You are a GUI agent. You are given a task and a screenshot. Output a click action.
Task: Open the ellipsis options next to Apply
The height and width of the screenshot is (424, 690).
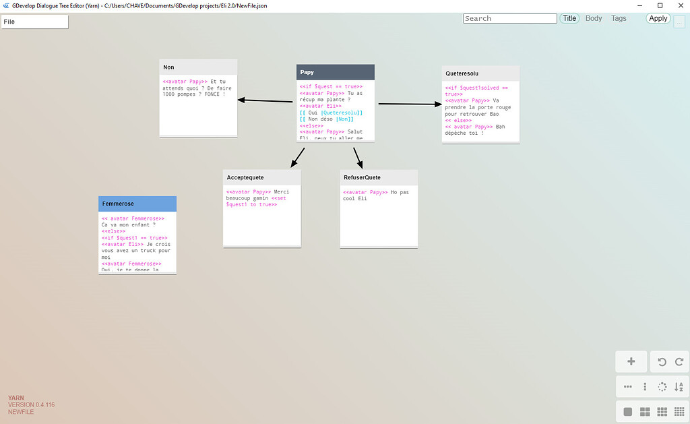[679, 22]
